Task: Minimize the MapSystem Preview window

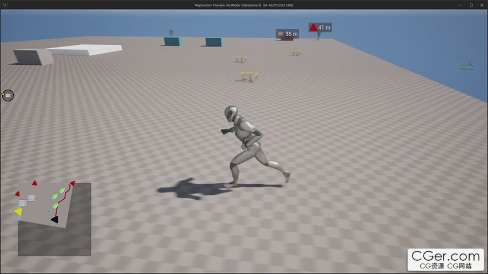Action: tap(460, 4)
